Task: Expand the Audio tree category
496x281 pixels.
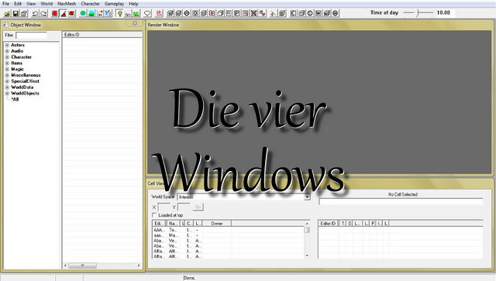Action: tap(7, 51)
